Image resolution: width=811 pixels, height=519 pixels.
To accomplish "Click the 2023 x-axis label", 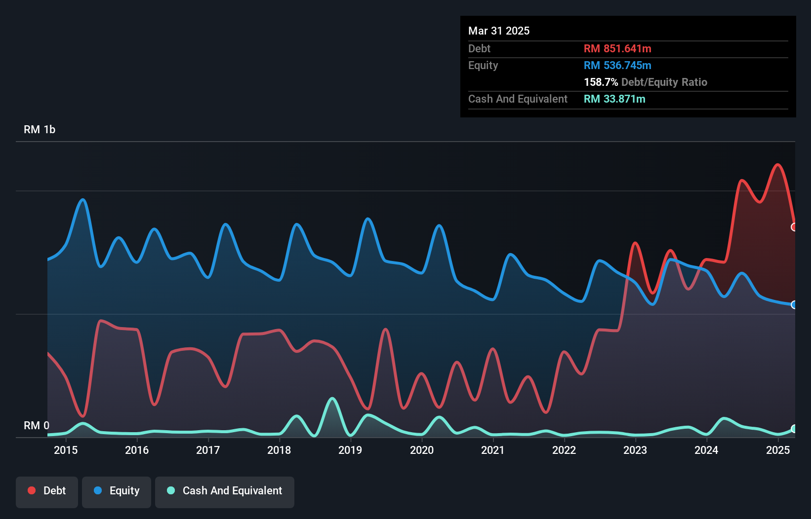I will tap(635, 450).
